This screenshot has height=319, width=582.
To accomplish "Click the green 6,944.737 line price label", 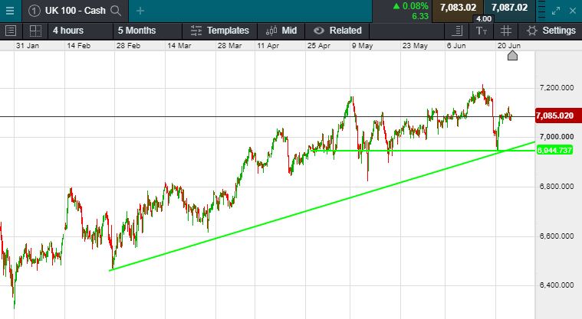I will tap(555, 151).
